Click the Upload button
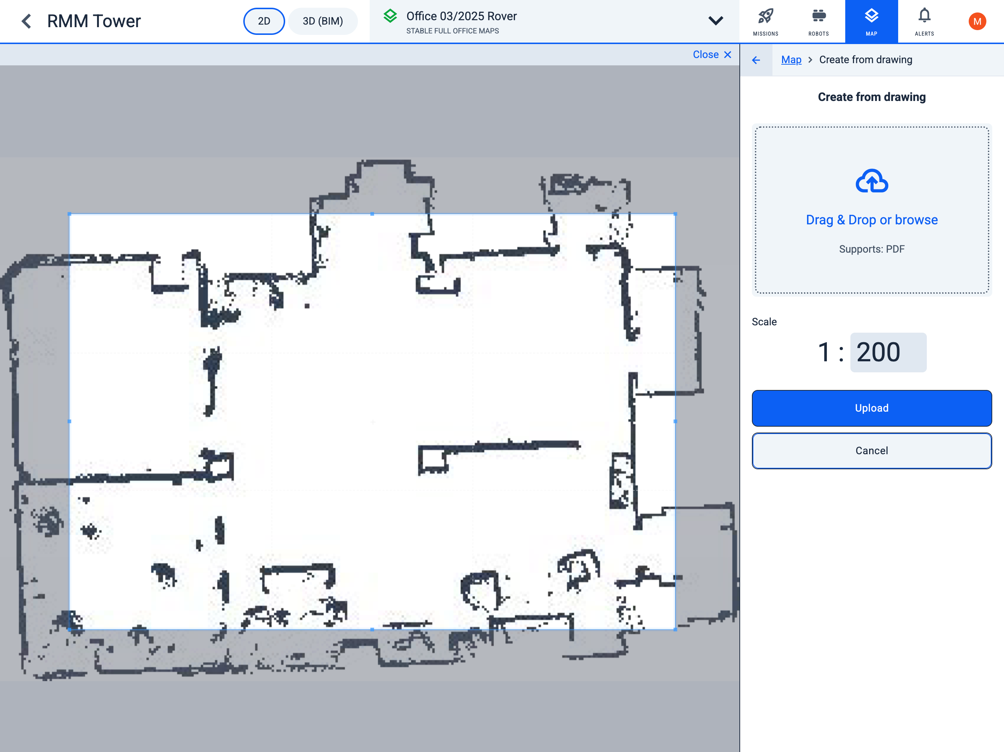 point(871,408)
